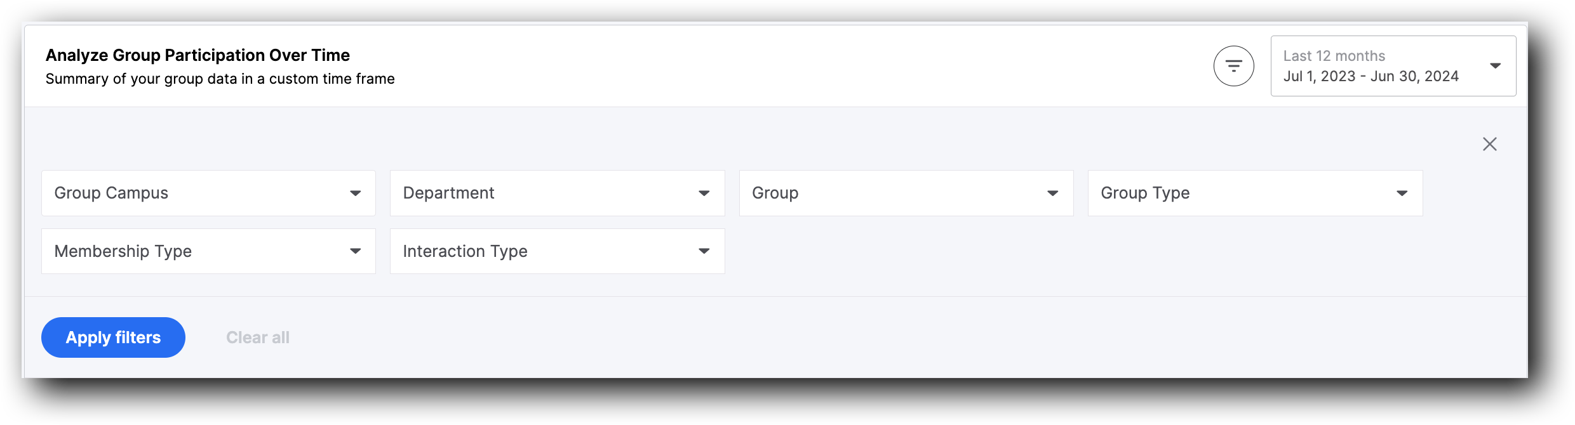
Task: Expand the Group dropdown arrow
Action: (x=1053, y=193)
